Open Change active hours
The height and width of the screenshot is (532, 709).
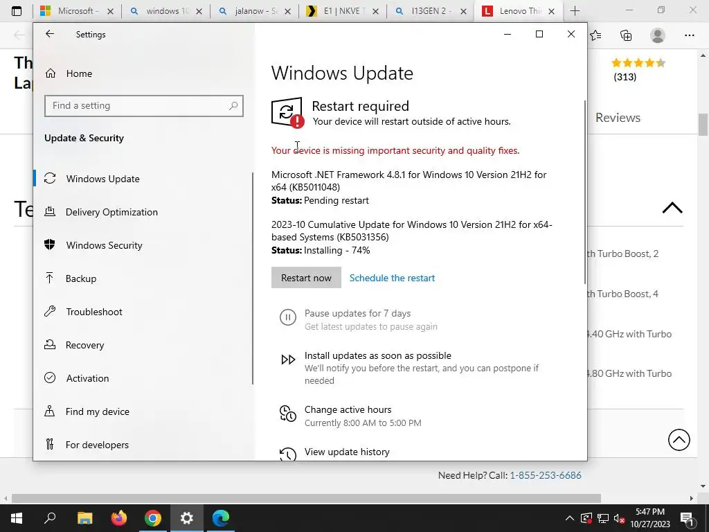click(348, 409)
